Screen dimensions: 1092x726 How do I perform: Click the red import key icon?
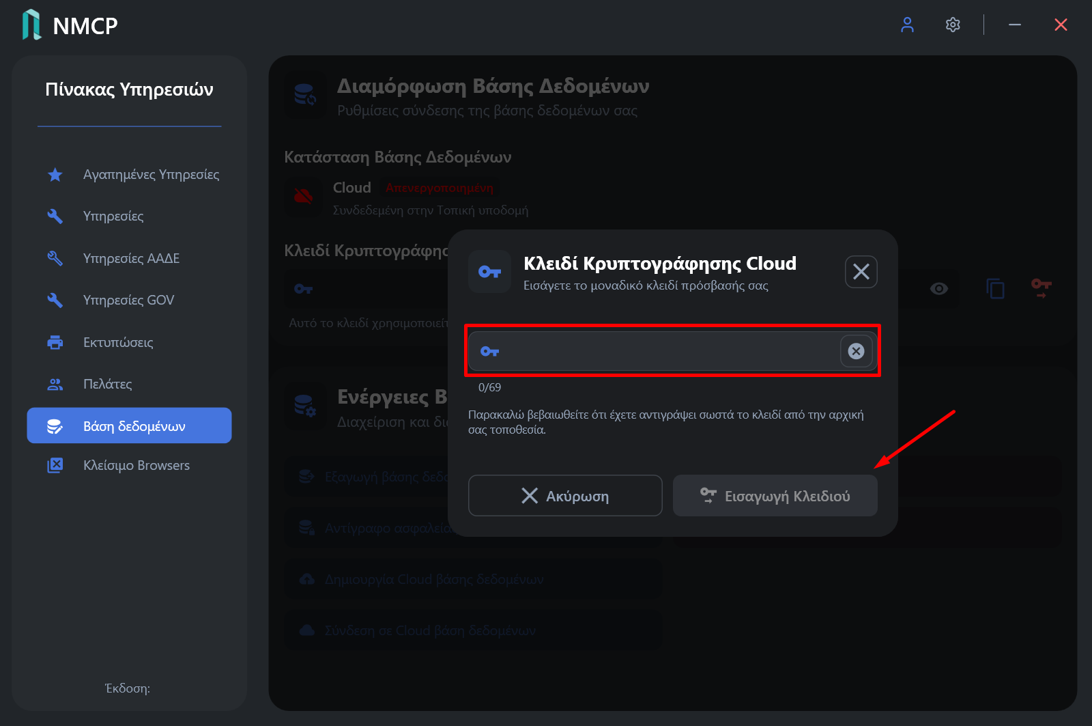tap(1041, 288)
